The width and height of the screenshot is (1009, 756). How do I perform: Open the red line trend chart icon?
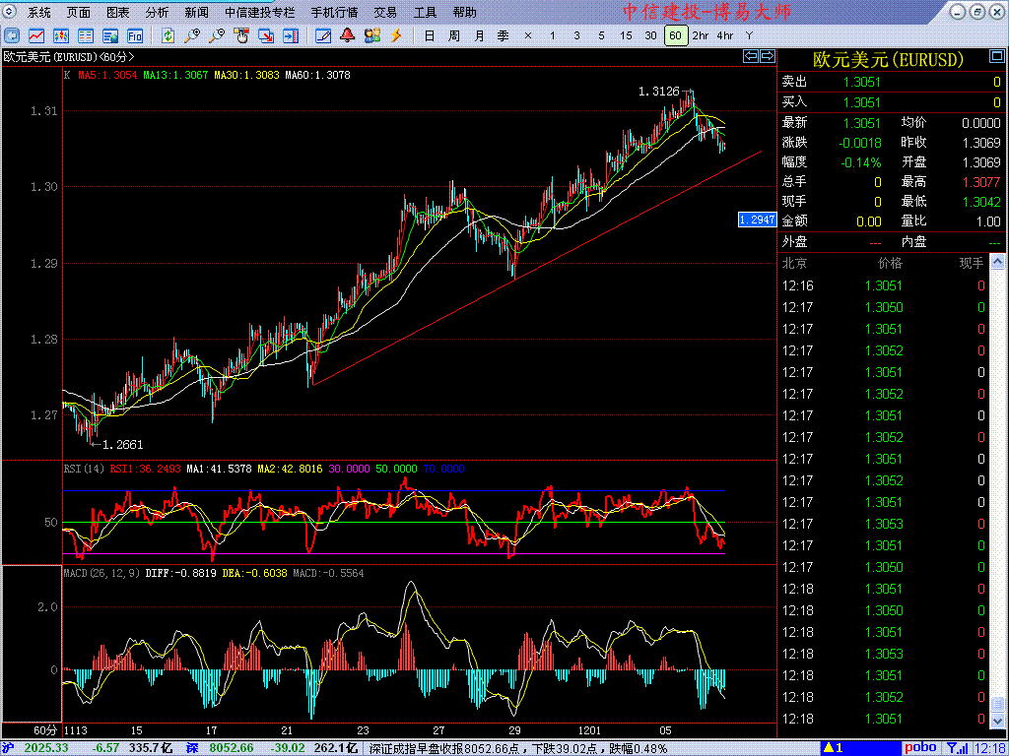tap(36, 35)
